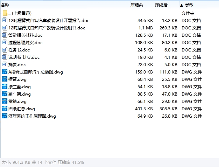Image resolution: width=219 pixels, height=167 pixels.
Task: Click DWG icon of A摆臂式自卸汽车总装图.dwg
Action: tap(5, 72)
